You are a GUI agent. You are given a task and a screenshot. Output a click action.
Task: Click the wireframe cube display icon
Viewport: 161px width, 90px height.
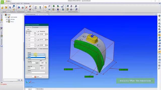(22, 8)
